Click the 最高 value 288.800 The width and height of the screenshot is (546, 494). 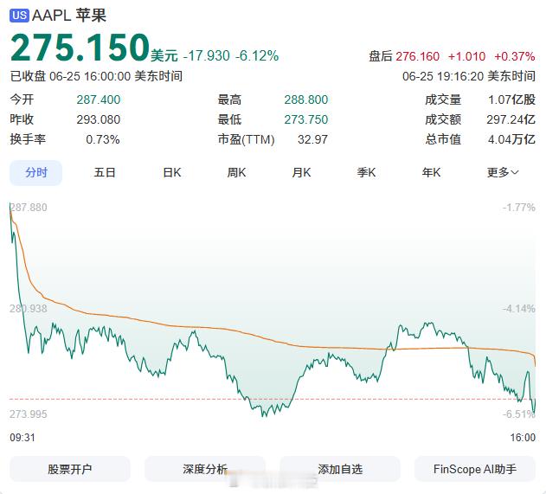tap(306, 99)
